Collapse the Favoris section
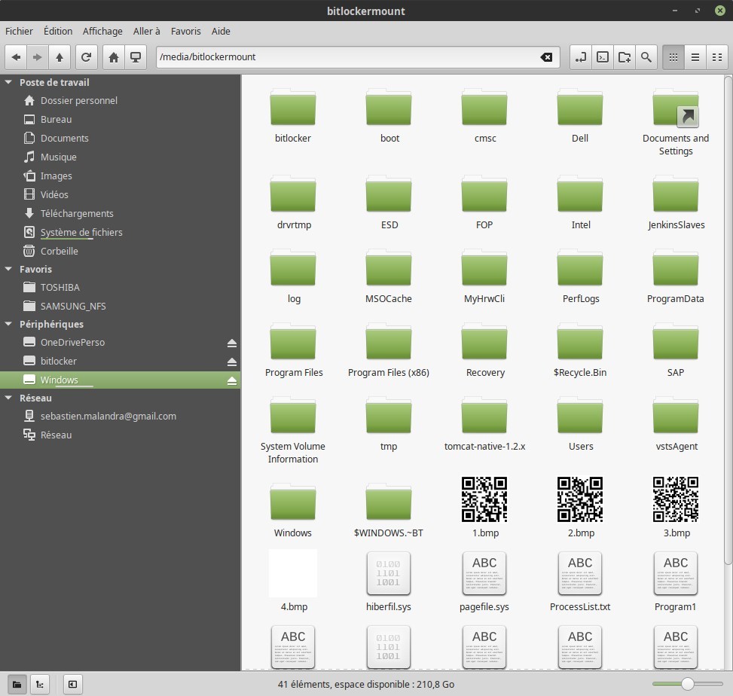This screenshot has height=696, width=733. [x=9, y=269]
